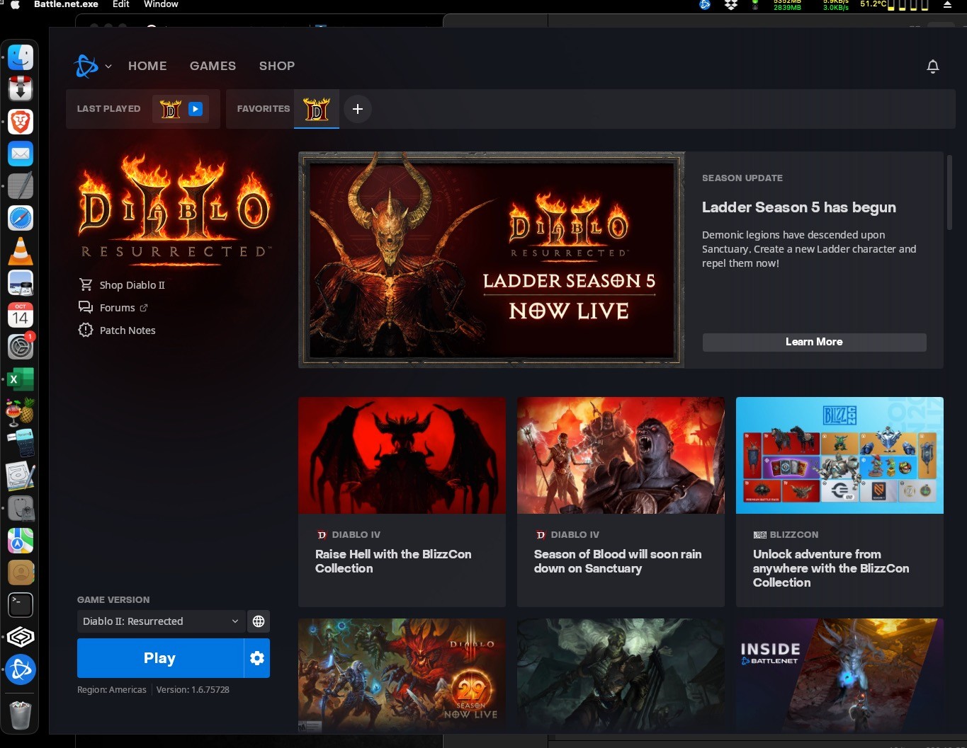Select Diablo II icon in Favorites

point(317,109)
